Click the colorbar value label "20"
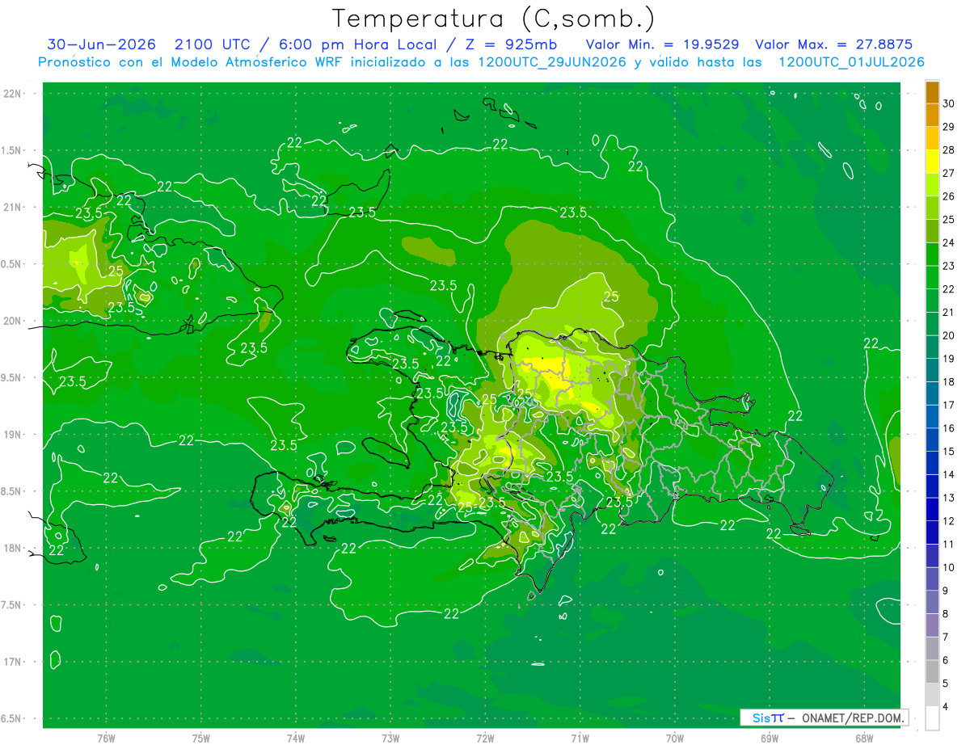This screenshot has height=749, width=970. click(x=950, y=335)
